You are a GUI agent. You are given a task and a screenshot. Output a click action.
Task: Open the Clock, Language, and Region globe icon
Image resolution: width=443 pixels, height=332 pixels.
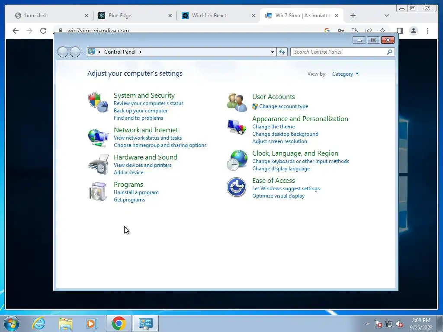pyautogui.click(x=237, y=160)
